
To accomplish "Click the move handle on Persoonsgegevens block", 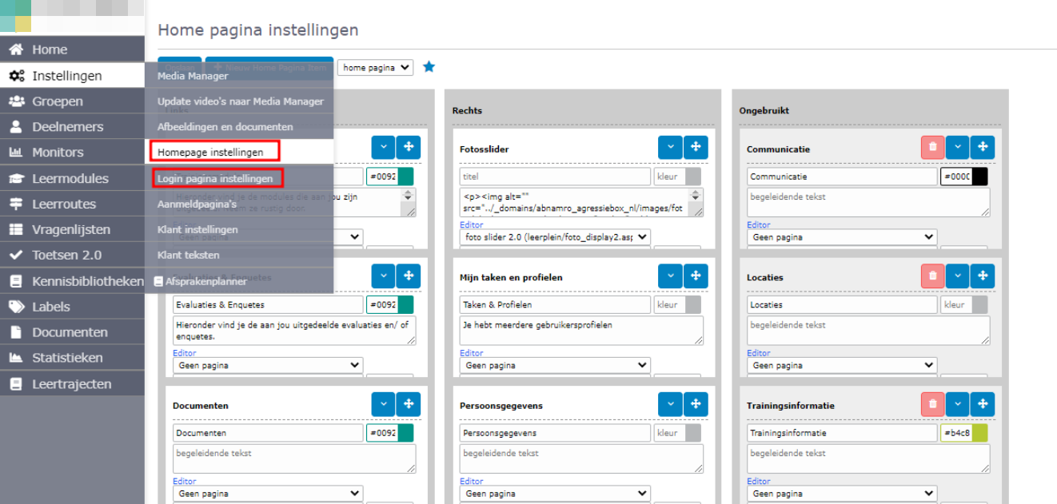I will [x=696, y=404].
